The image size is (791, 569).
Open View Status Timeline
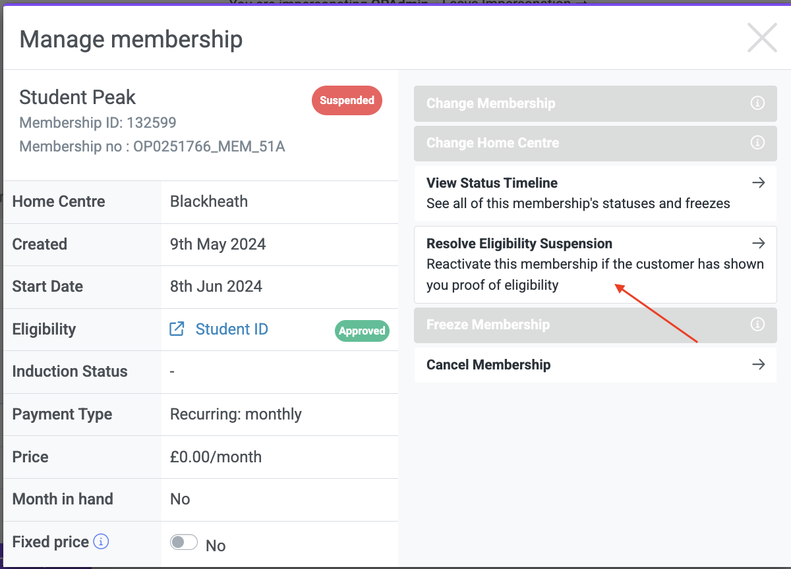595,193
